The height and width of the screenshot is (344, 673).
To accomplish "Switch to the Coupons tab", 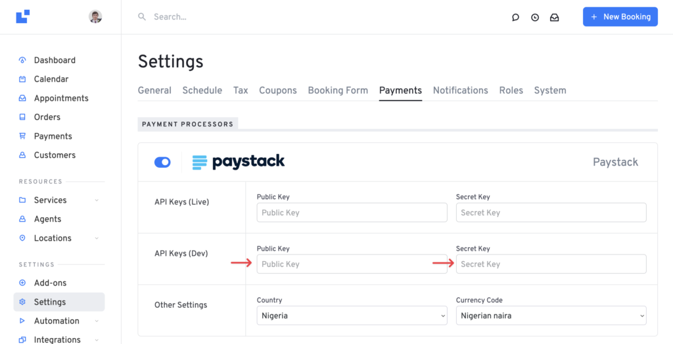I will 278,91.
